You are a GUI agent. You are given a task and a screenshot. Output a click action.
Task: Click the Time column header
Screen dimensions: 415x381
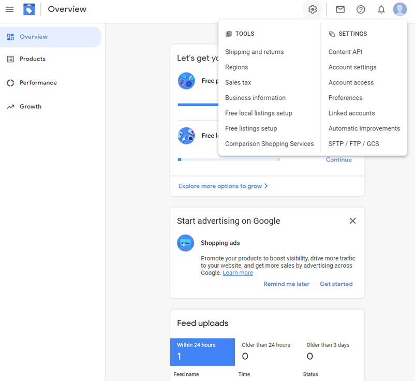tap(244, 374)
